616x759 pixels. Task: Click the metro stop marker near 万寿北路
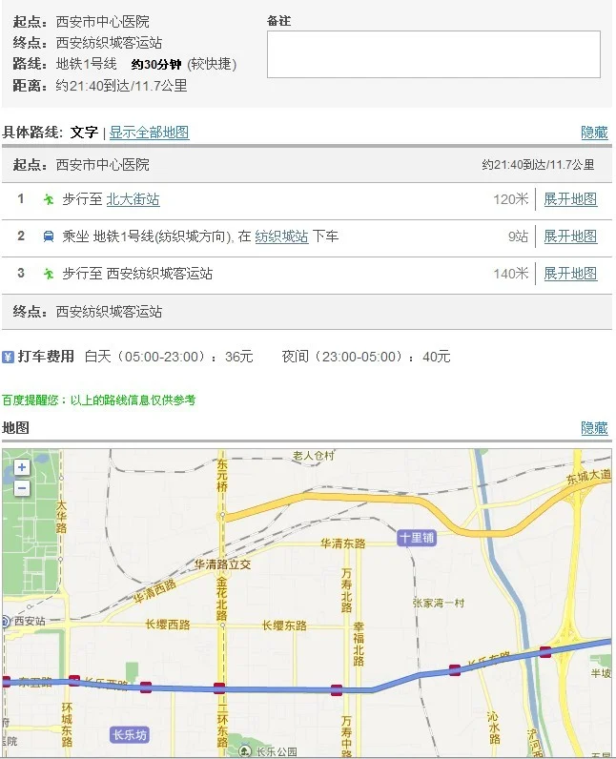click(337, 690)
